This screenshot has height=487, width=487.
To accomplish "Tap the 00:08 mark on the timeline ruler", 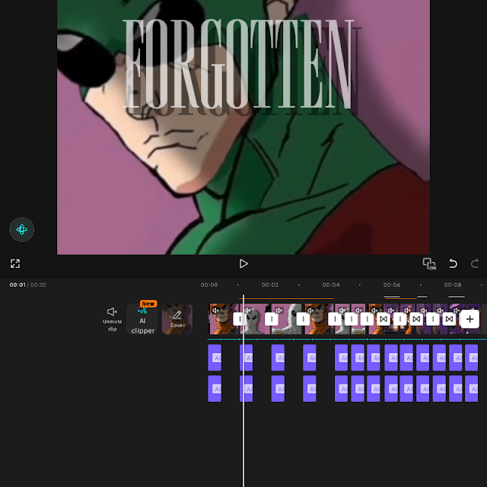I will pos(453,285).
